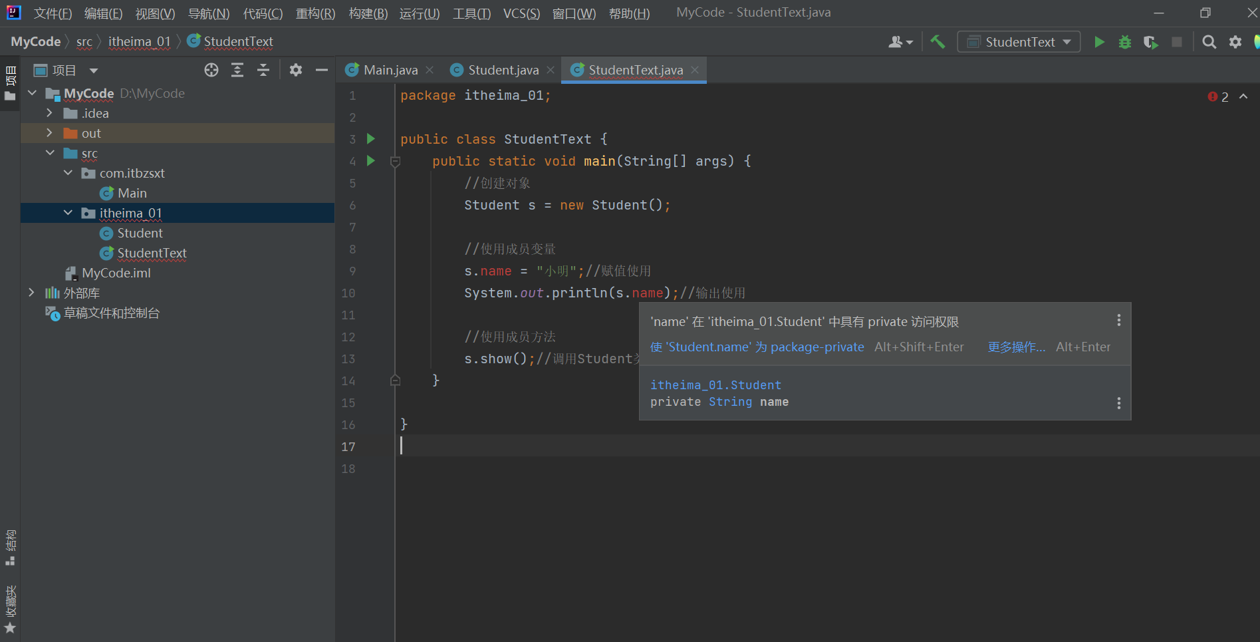Close the Main.java tab
1260x642 pixels.
click(430, 70)
